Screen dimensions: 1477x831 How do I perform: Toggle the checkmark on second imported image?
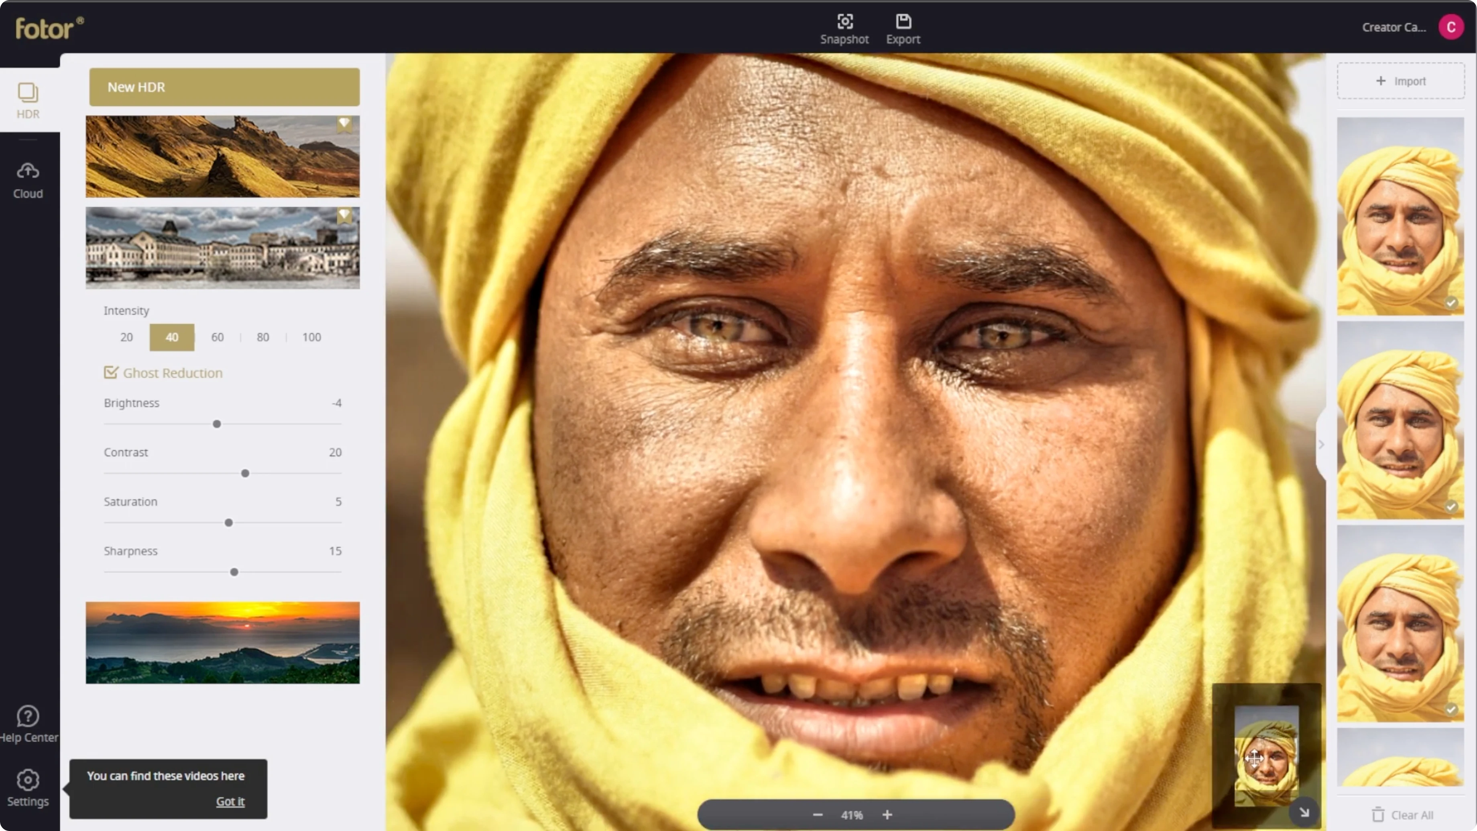(x=1451, y=506)
